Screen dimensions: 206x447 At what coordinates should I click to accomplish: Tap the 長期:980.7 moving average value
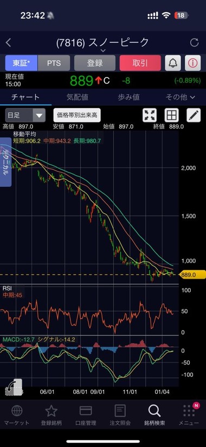click(87, 141)
